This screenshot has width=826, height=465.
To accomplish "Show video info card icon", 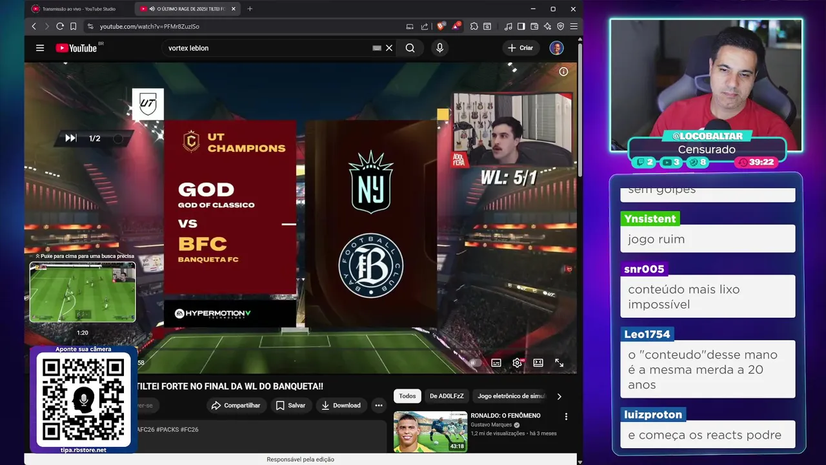I will [x=563, y=72].
